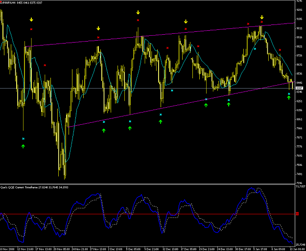This screenshot has width=306, height=251.
Task: Click the 5 Dec 05:00 time label
Action: 134,249
